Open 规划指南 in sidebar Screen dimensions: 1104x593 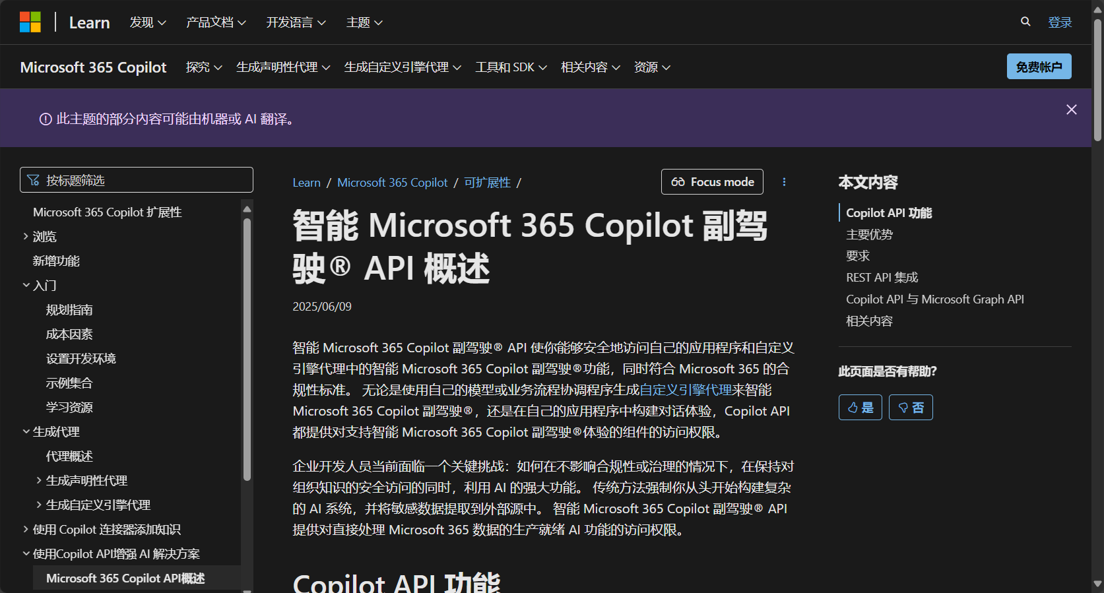click(x=69, y=310)
